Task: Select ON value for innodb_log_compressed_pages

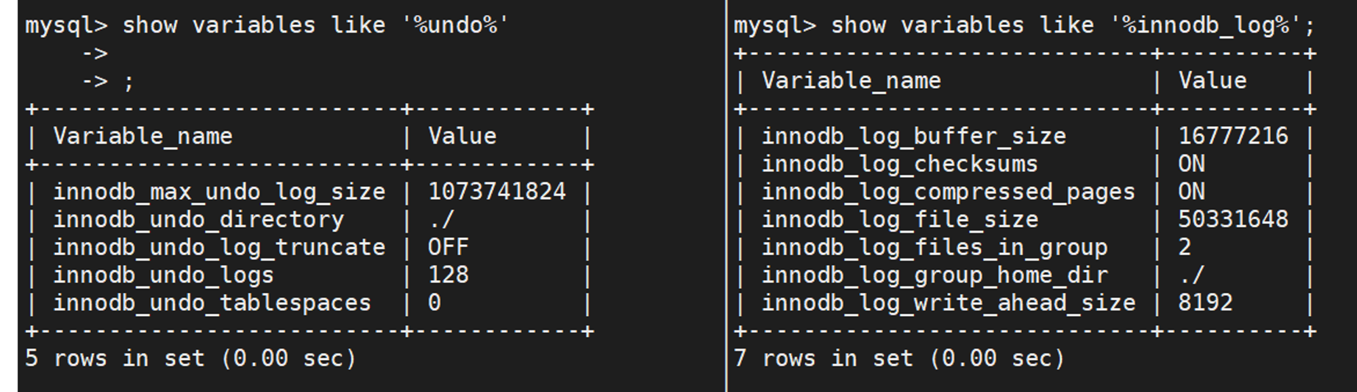Action: (x=1191, y=191)
